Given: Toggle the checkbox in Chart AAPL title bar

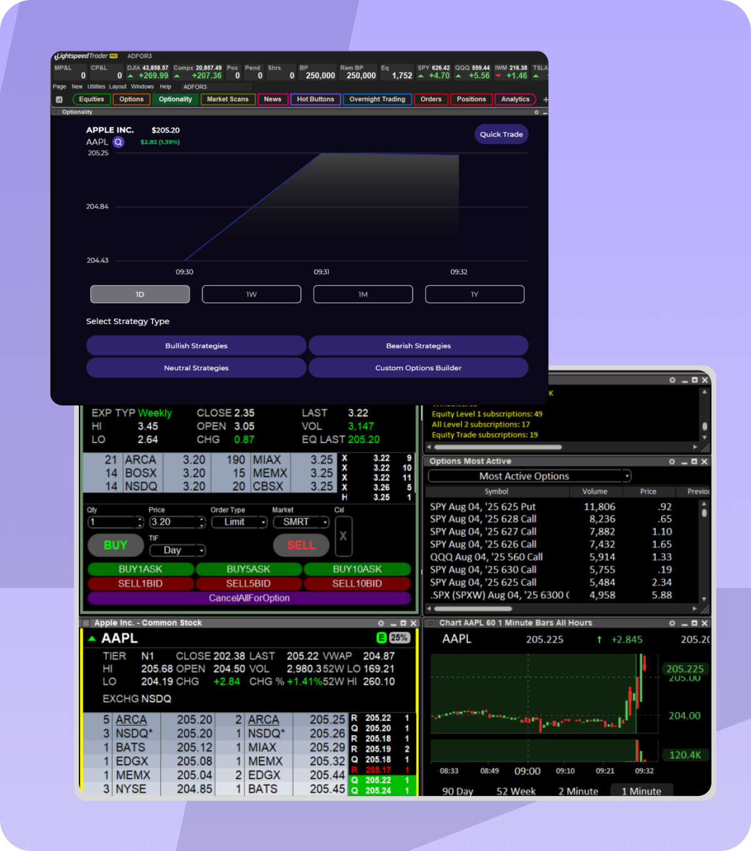Looking at the screenshot, I should pos(431,623).
